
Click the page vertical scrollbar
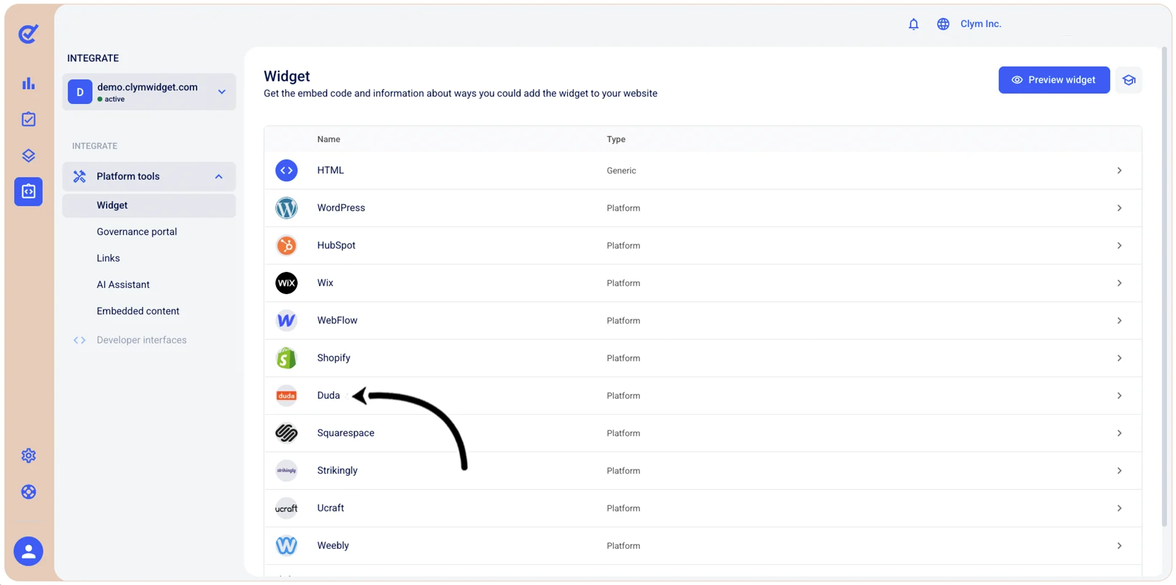pyautogui.click(x=1164, y=287)
